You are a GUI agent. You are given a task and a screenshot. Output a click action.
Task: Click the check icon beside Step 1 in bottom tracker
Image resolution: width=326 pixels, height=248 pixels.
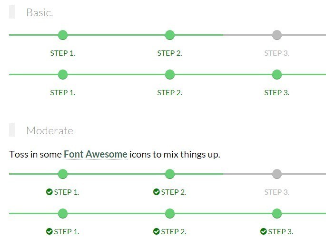point(49,231)
